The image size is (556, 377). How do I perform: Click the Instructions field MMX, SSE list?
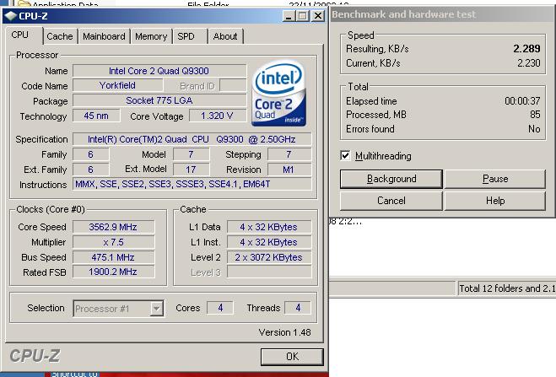(x=192, y=184)
